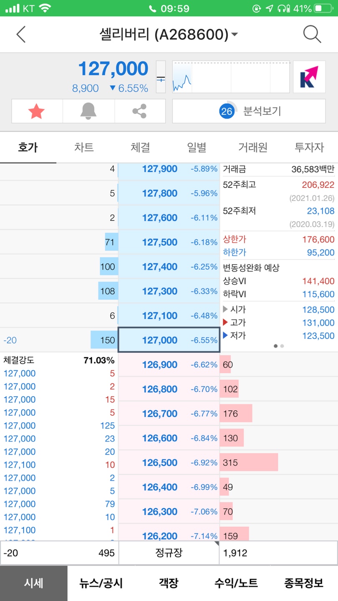This screenshot has width=338, height=601.
Task: Open price alert bell icon
Action: 88,111
